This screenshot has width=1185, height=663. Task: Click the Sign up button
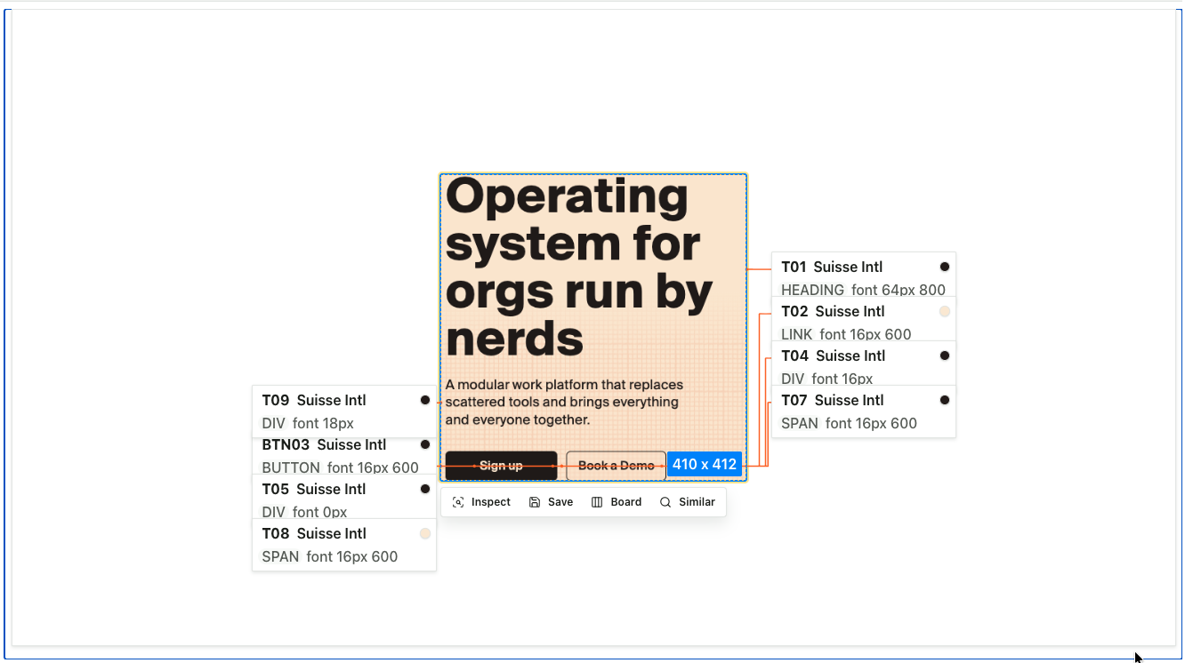click(501, 466)
